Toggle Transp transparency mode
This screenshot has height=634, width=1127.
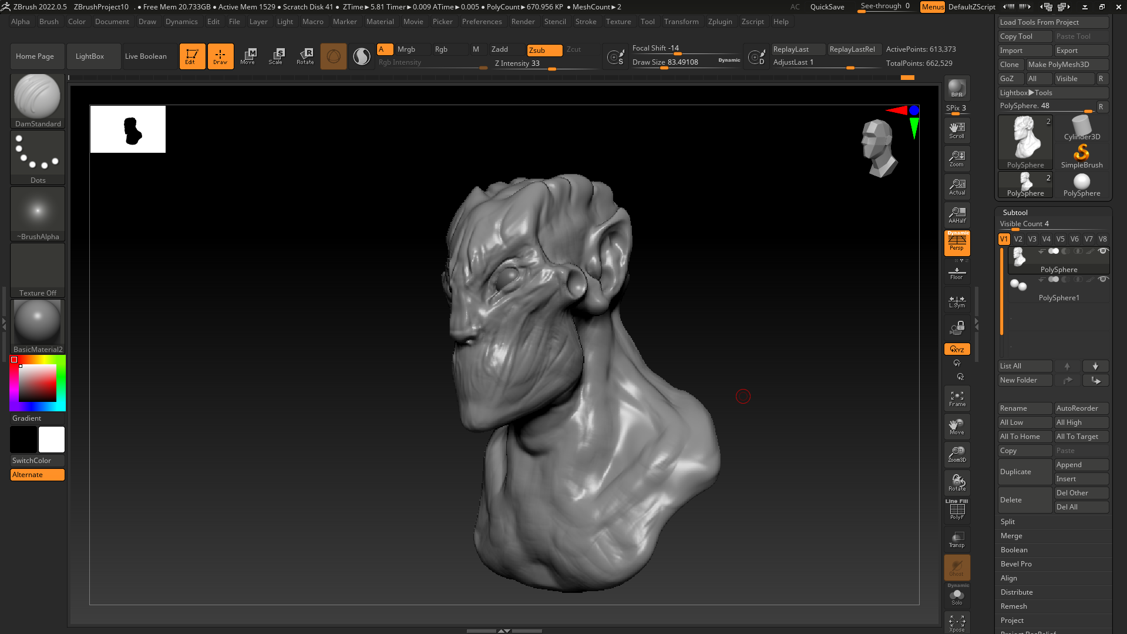click(957, 539)
